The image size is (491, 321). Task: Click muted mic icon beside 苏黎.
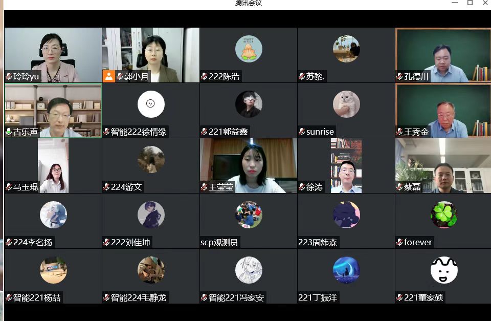[302, 76]
